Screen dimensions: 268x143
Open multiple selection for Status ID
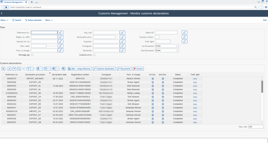click(x=184, y=32)
